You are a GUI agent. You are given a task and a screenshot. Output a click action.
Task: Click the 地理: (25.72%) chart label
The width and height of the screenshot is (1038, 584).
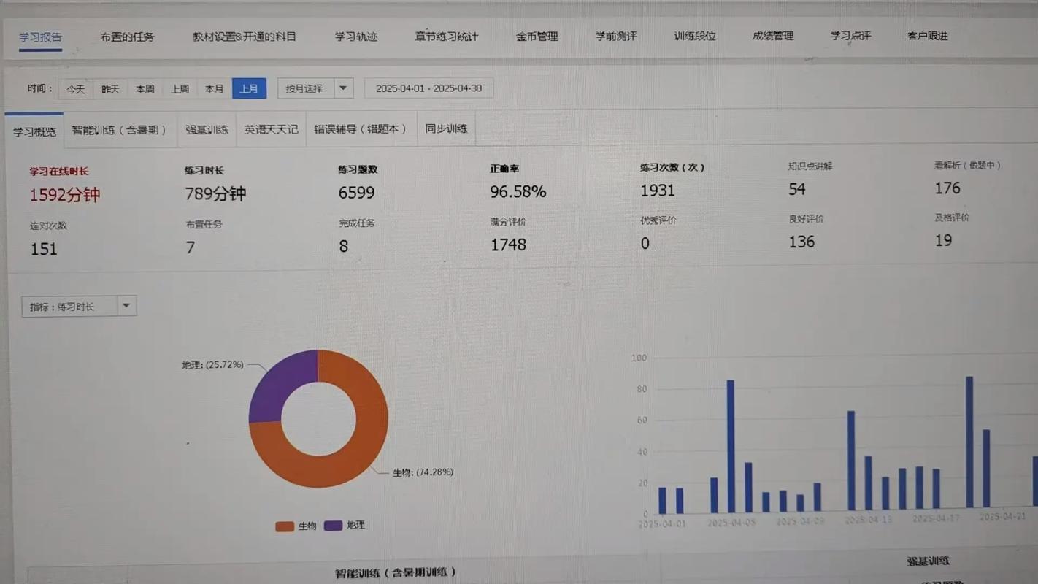pyautogui.click(x=212, y=364)
